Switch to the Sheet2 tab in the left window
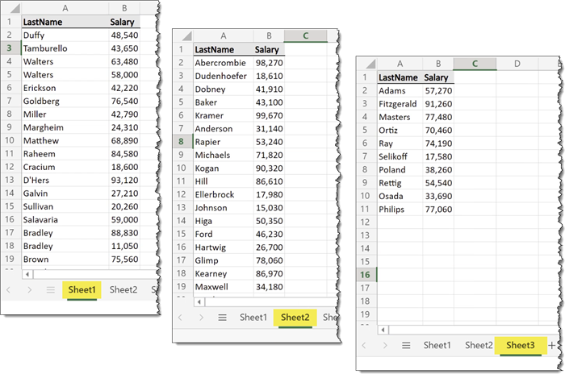This screenshot has height=374, width=565. click(x=123, y=289)
